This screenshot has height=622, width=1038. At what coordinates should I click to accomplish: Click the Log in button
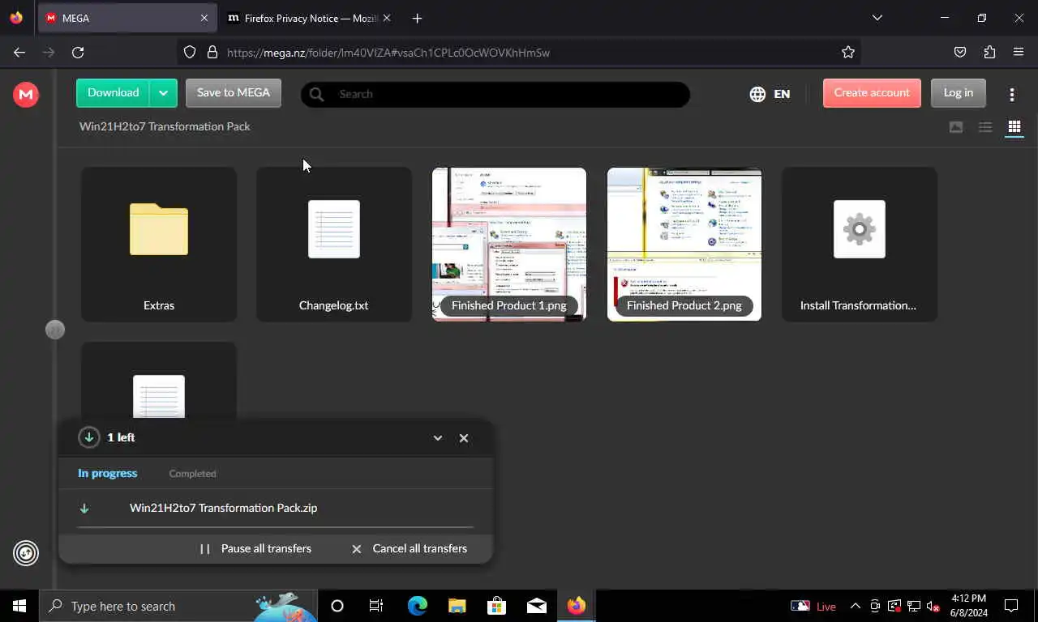[x=958, y=92]
